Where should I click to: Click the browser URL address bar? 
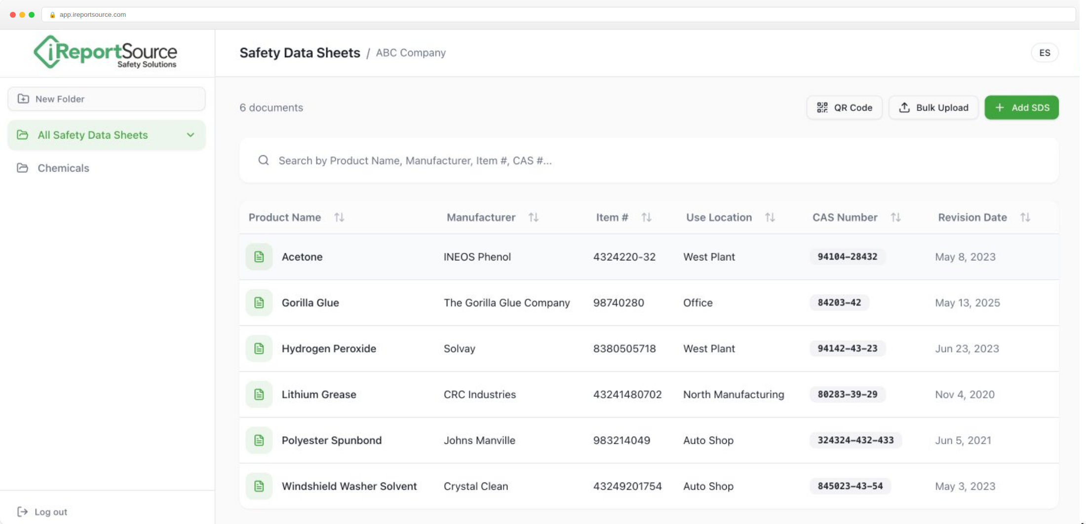[x=558, y=15]
